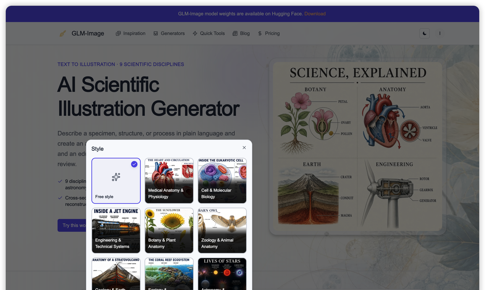Click the "AI Scientific Illustration Generator" heading
This screenshot has height=290, width=485.
click(x=149, y=97)
